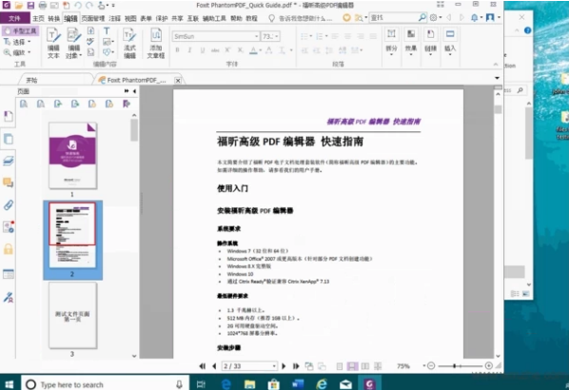
Task: Open the Security lock panel
Action: (8, 249)
